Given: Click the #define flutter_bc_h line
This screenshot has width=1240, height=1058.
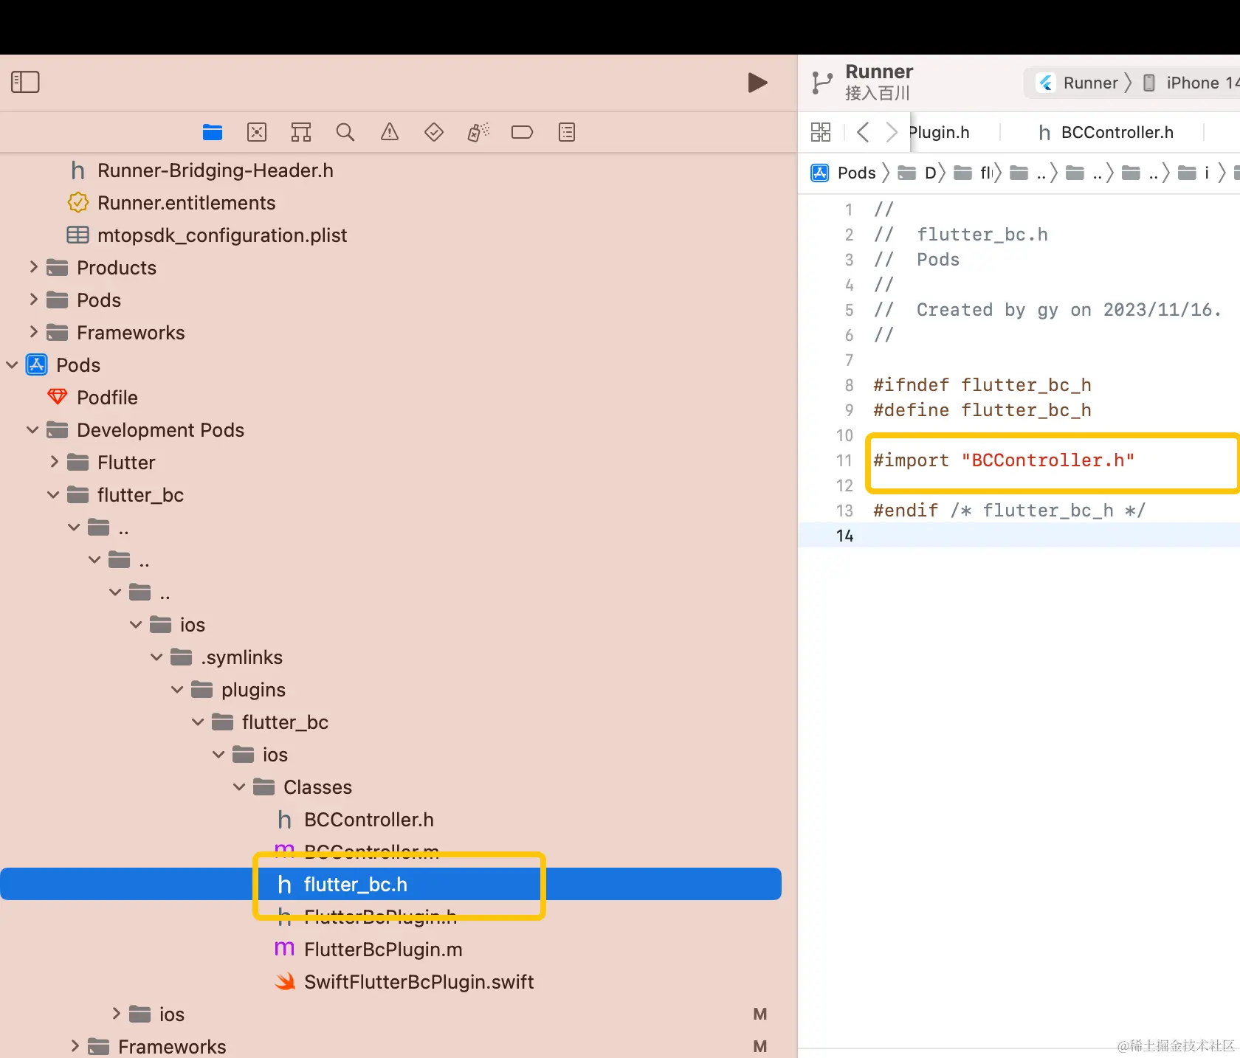Looking at the screenshot, I should 982,410.
